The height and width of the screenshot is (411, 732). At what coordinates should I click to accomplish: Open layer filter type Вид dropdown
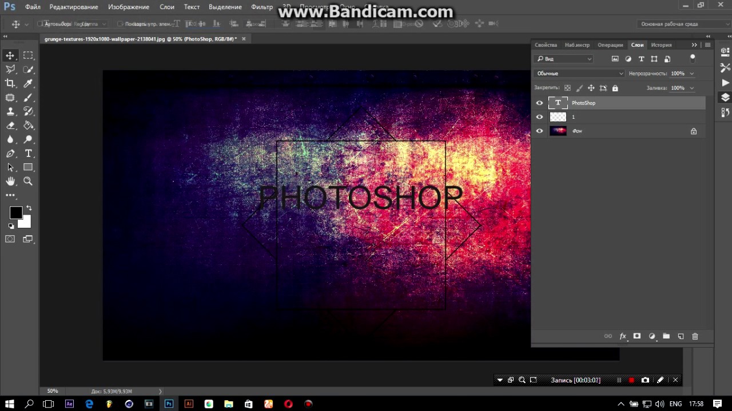564,59
